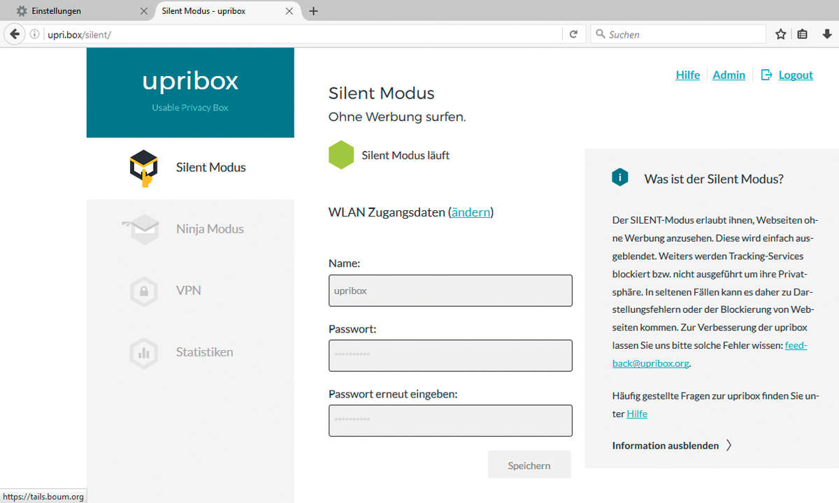Click the info hexagon icon
The width and height of the screenshot is (839, 503).
(620, 177)
